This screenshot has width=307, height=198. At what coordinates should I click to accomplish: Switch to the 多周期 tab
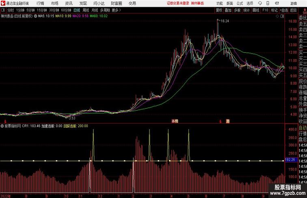click(105, 10)
